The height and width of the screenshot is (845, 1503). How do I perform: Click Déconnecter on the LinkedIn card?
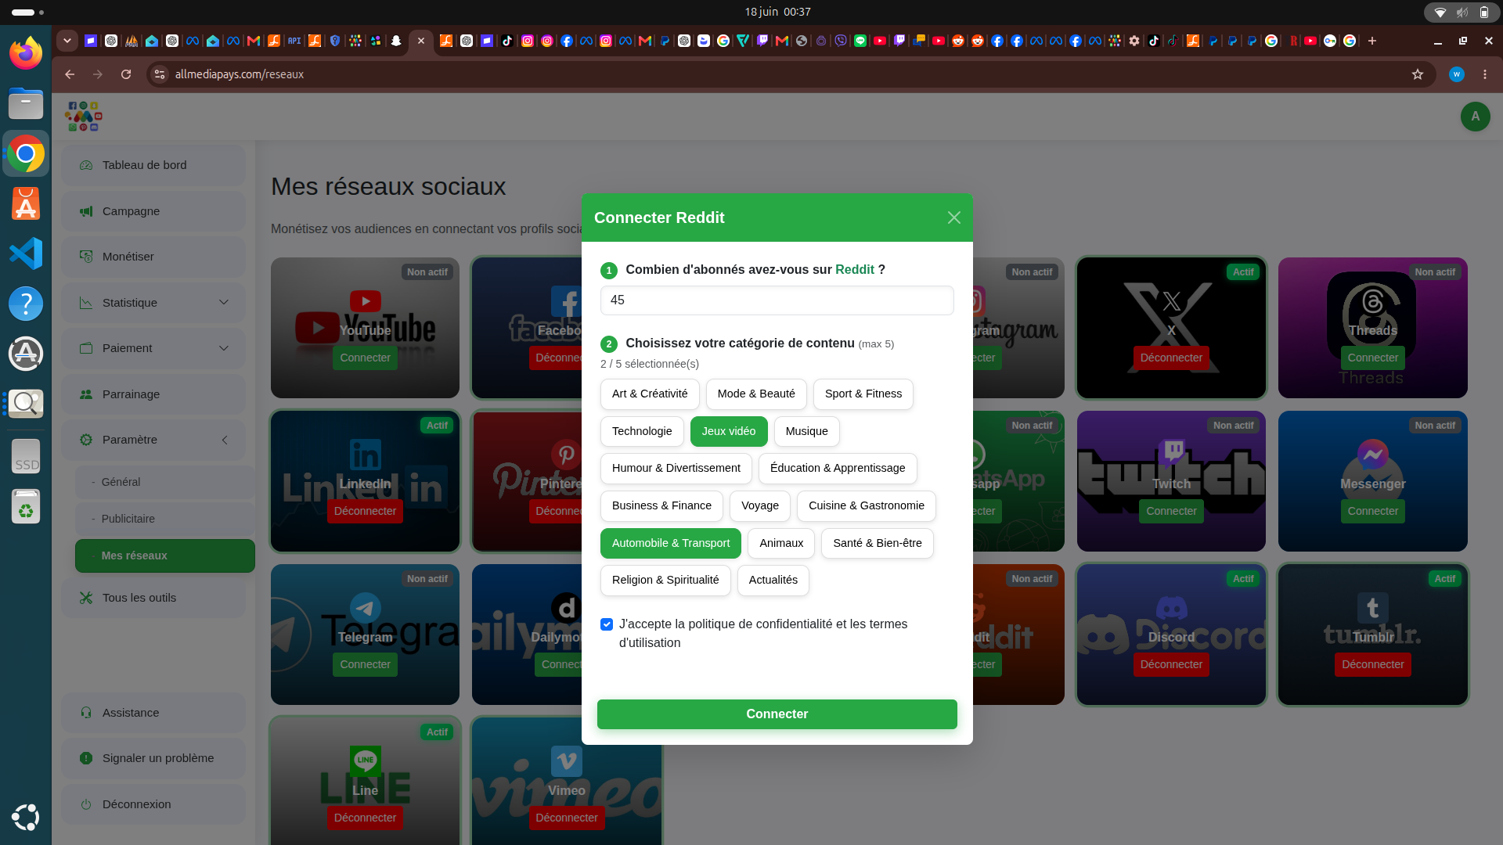click(365, 511)
